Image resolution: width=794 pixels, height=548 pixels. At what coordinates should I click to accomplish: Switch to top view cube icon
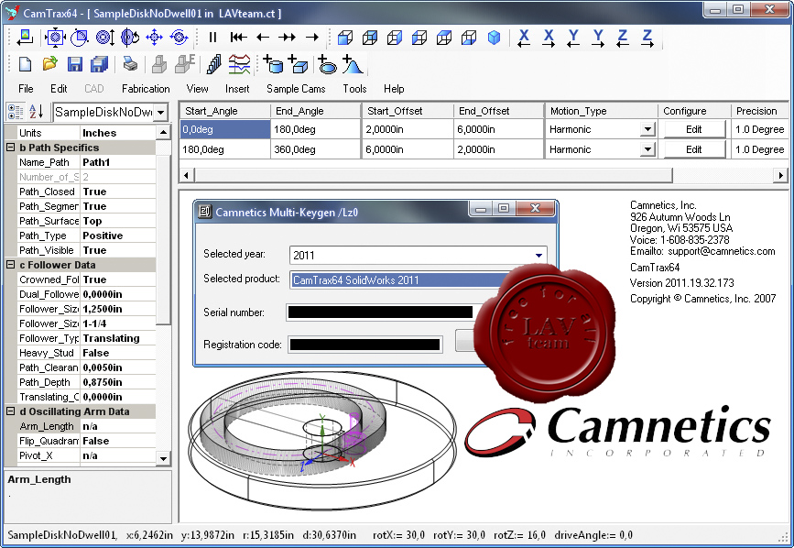coord(444,38)
